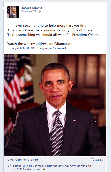Click the 'Watch the weekly address on Obamacare' text
Image resolution: width=111 pixels, height=172 pixels.
(x=40, y=44)
